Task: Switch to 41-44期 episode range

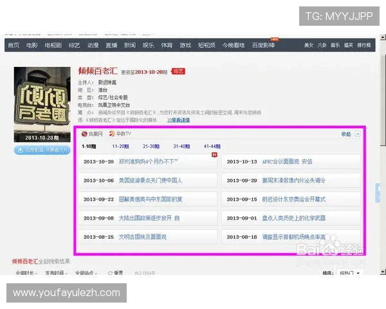Action: click(x=212, y=146)
